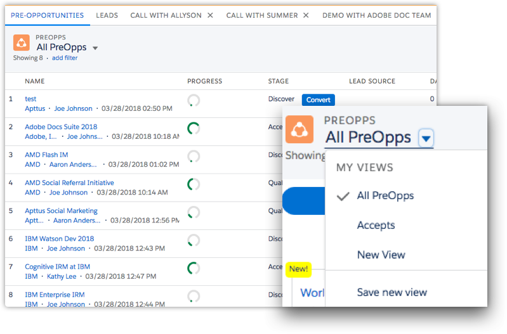Click Kathy Lee owner link

pos(62,276)
